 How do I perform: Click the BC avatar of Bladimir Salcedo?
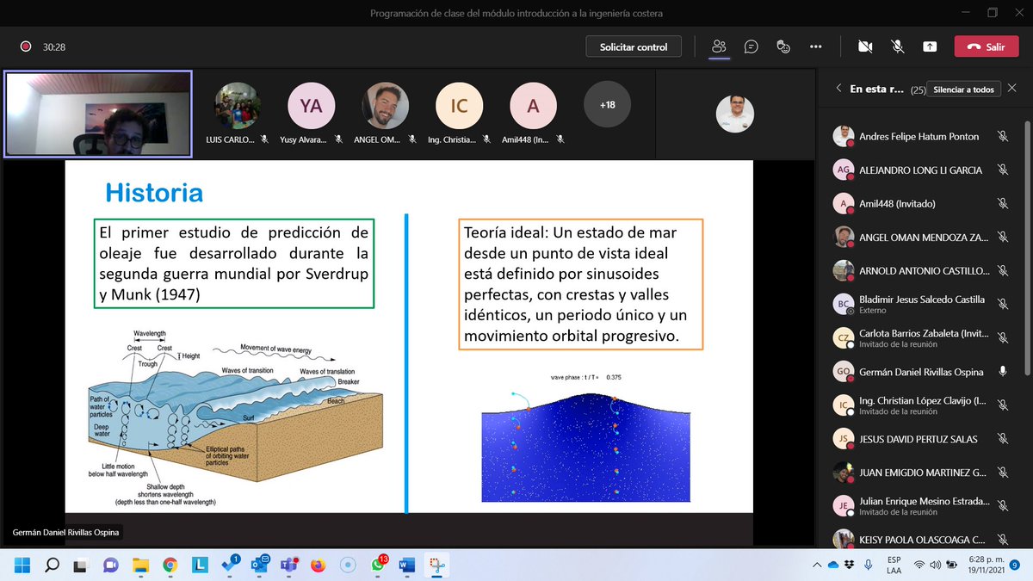[x=844, y=305]
